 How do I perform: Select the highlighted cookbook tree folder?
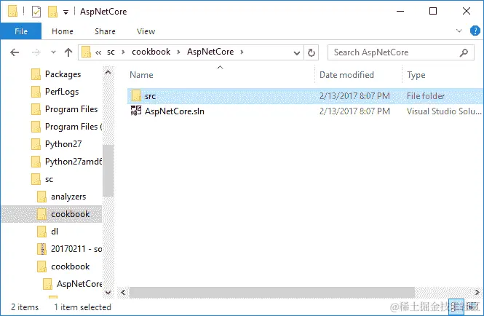[x=51, y=214]
